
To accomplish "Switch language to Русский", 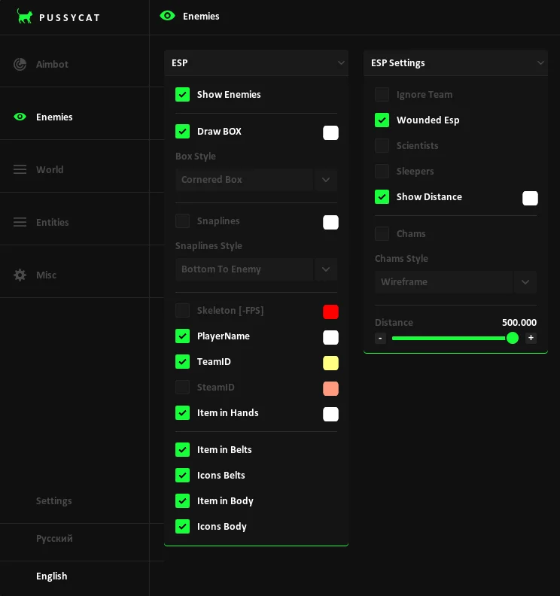I will pos(54,538).
